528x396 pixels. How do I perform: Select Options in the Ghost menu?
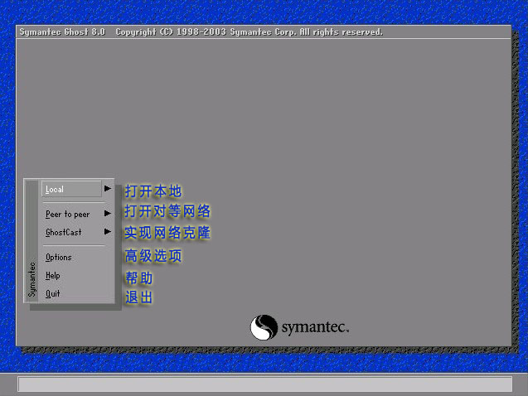[58, 258]
